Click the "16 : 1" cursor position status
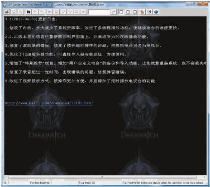The image size is (210, 187). (x=6, y=183)
